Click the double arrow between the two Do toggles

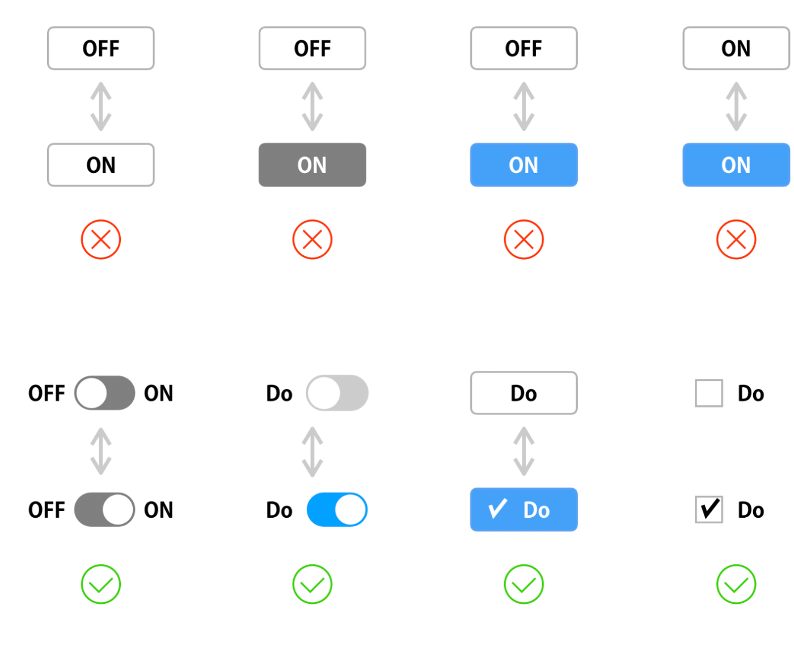pyautogui.click(x=312, y=451)
